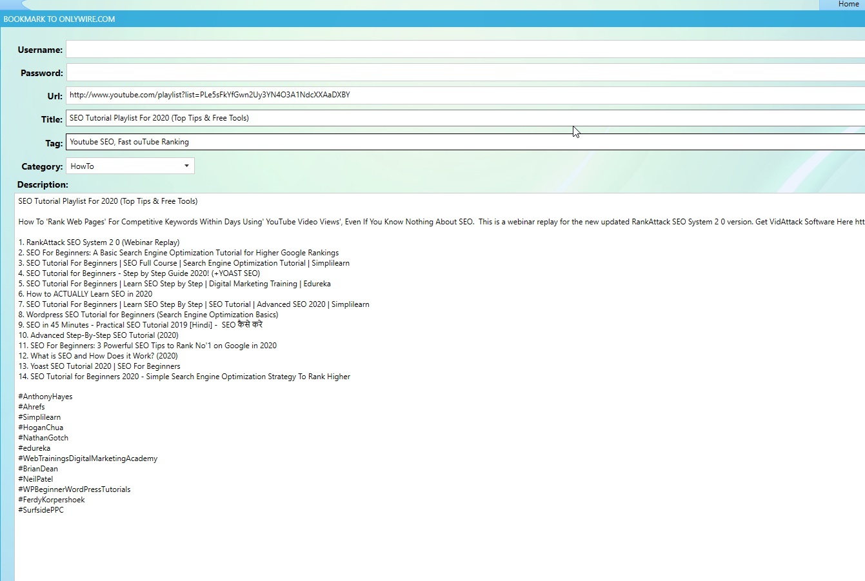Click the line starting How To 'Rank Web Pages'

tap(441, 222)
